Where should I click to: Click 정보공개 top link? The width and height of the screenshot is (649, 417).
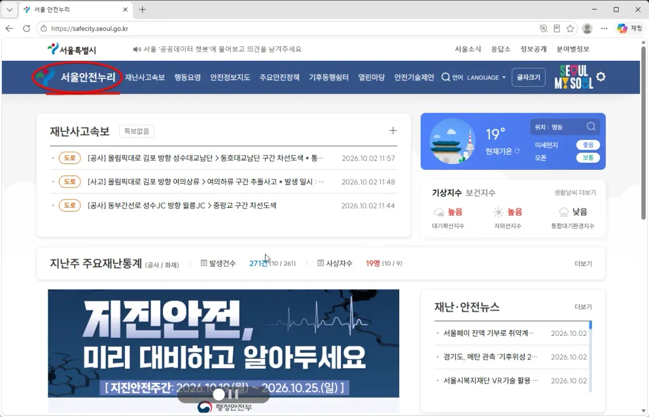click(533, 49)
